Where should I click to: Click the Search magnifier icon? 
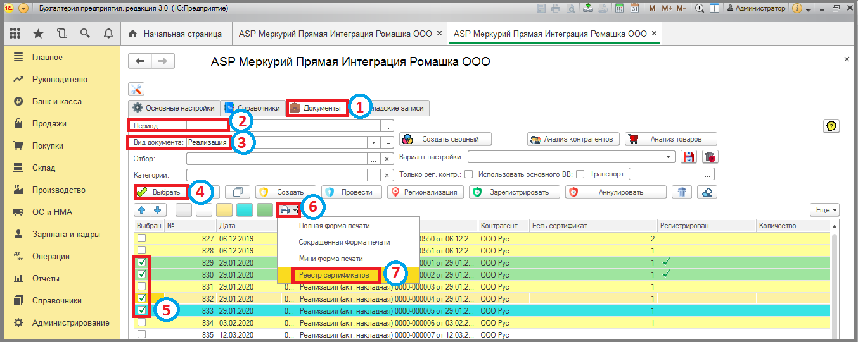(x=85, y=34)
